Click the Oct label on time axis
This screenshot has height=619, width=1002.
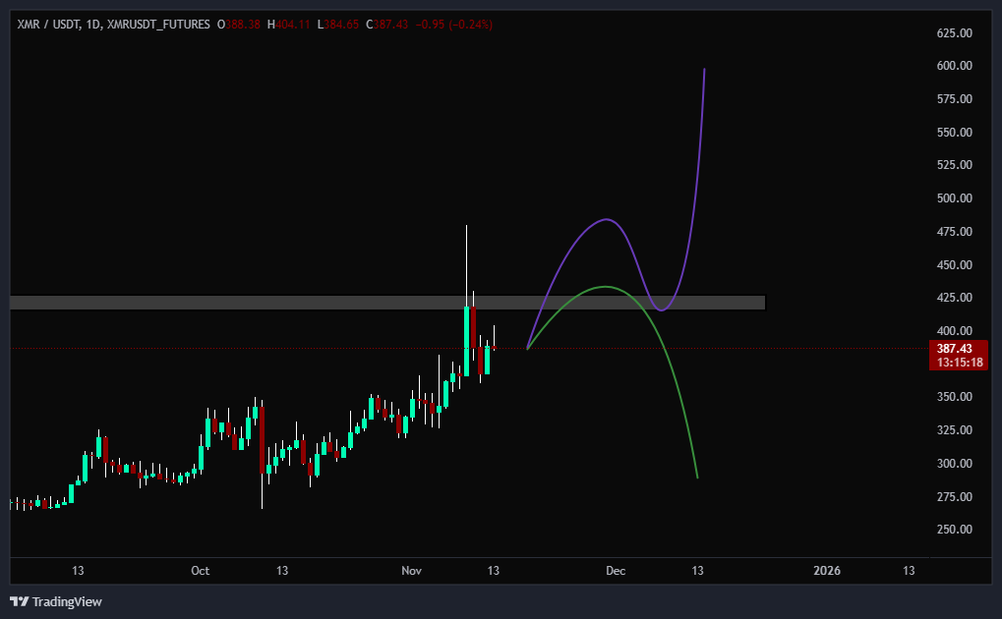tap(201, 571)
